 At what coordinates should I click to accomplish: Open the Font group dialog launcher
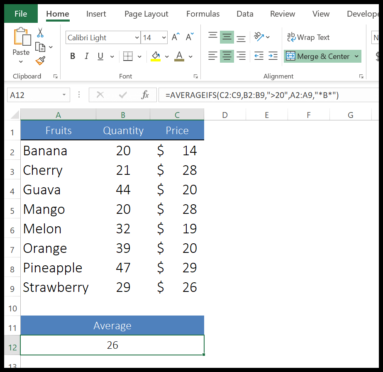tap(195, 76)
